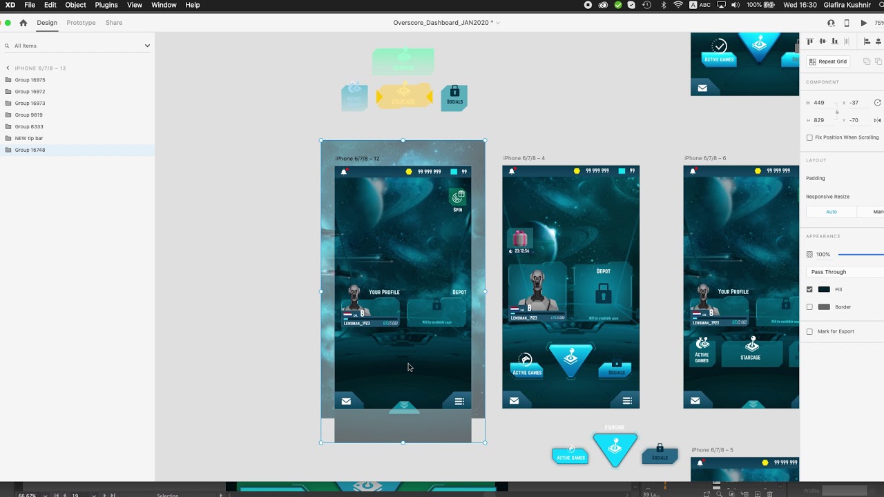Toggle the aspect ratio lock between W and H
Viewport: 884px width, 497px height.
[837, 111]
